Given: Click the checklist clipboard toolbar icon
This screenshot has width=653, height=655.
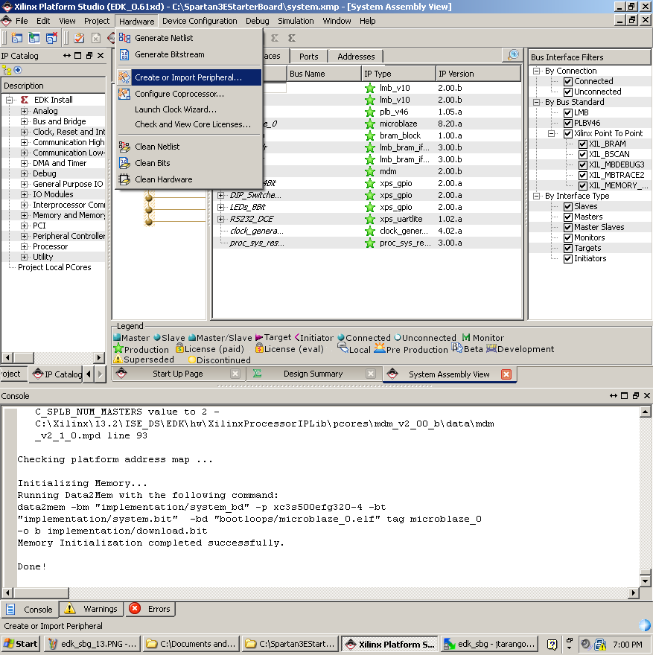Looking at the screenshot, I should coord(79,38).
